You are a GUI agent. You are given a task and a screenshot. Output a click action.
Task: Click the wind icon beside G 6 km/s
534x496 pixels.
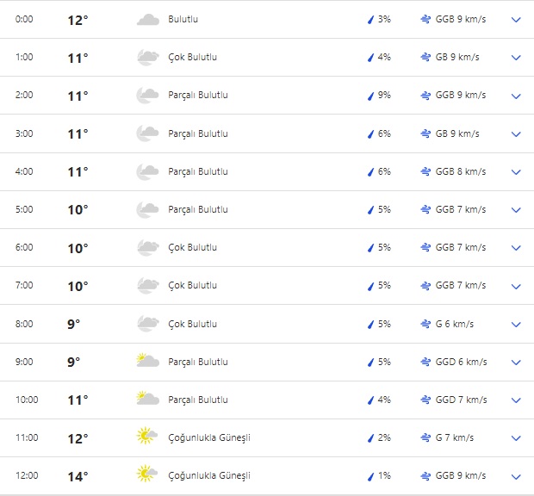click(425, 324)
